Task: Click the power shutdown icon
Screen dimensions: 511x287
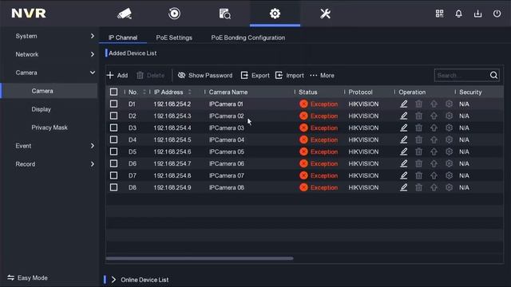Action: tap(497, 14)
